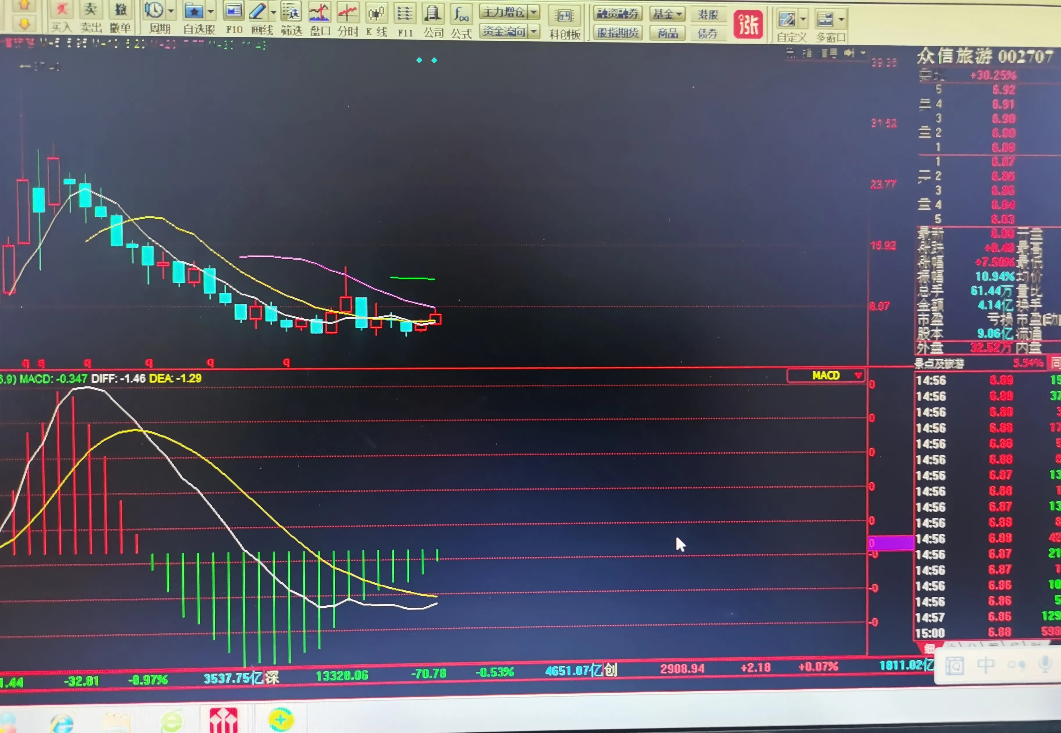This screenshot has width=1061, height=733.
Task: Click the stock name 众信旅游 002707
Action: tap(984, 56)
